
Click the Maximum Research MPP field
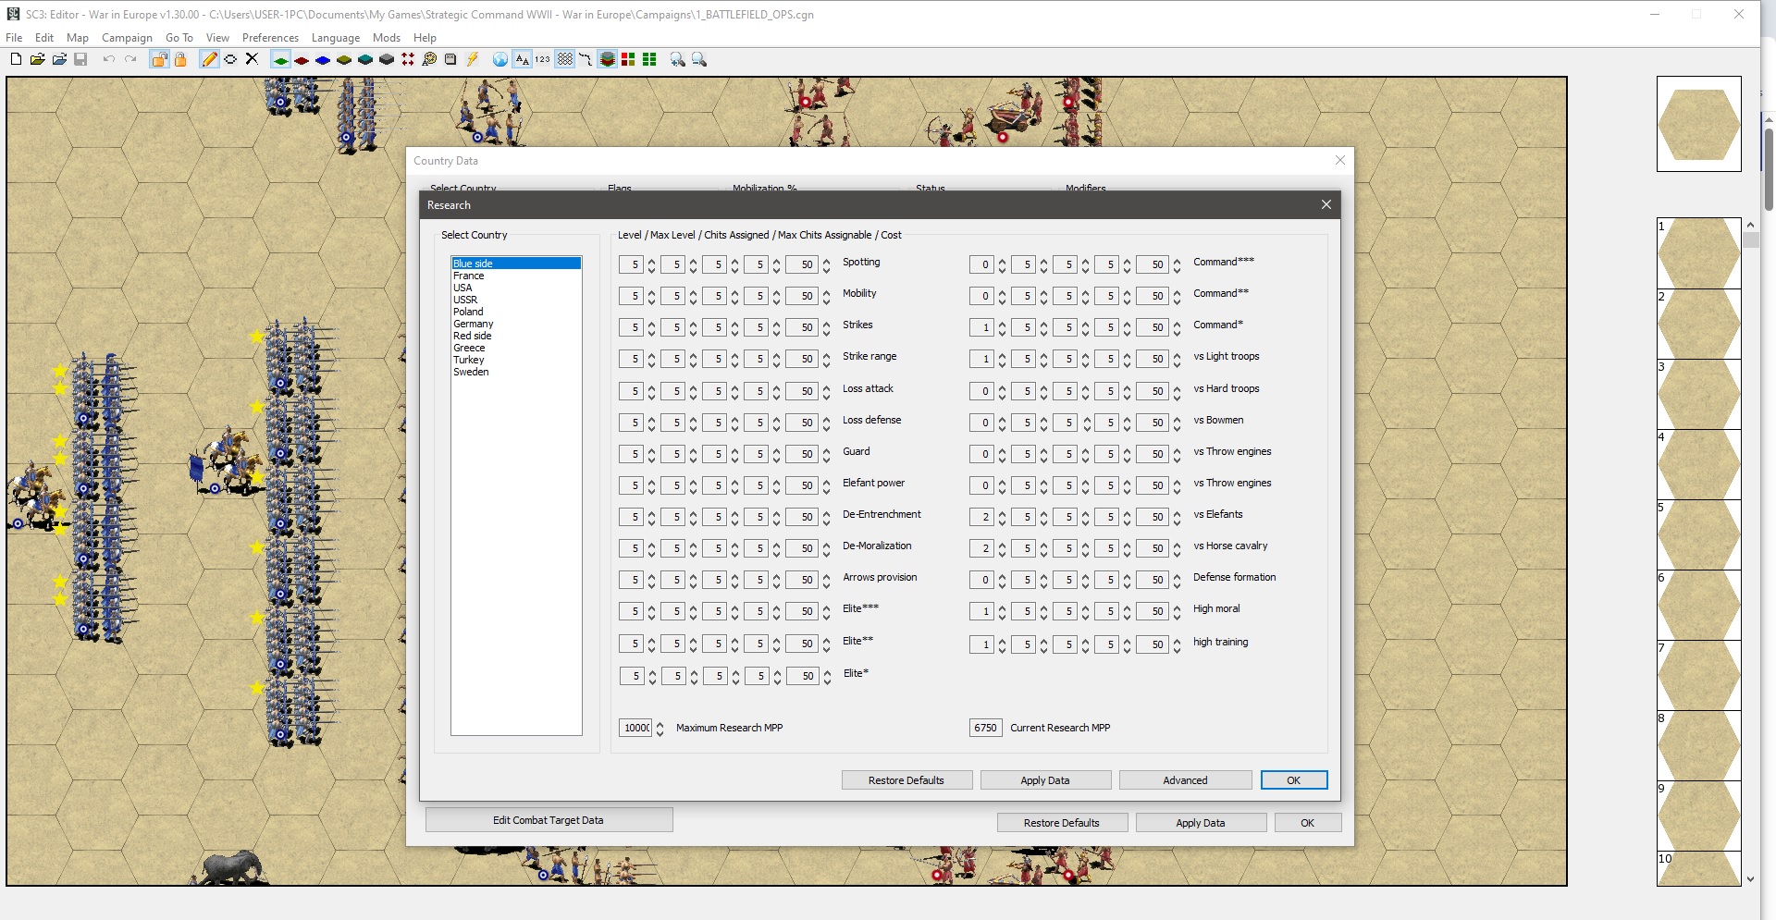coord(635,728)
